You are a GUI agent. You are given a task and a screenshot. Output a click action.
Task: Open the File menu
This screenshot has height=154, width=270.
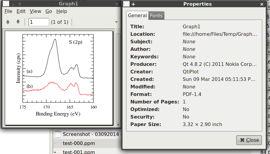[x=8, y=11]
